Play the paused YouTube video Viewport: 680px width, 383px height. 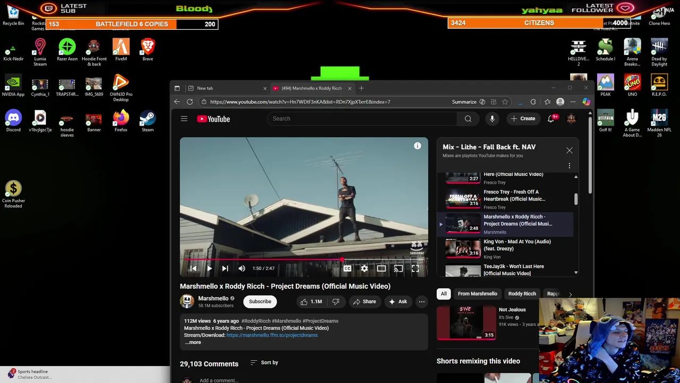(209, 269)
